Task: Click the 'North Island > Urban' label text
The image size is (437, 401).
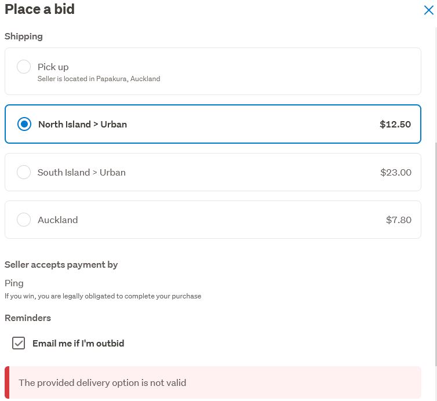Action: (x=82, y=124)
